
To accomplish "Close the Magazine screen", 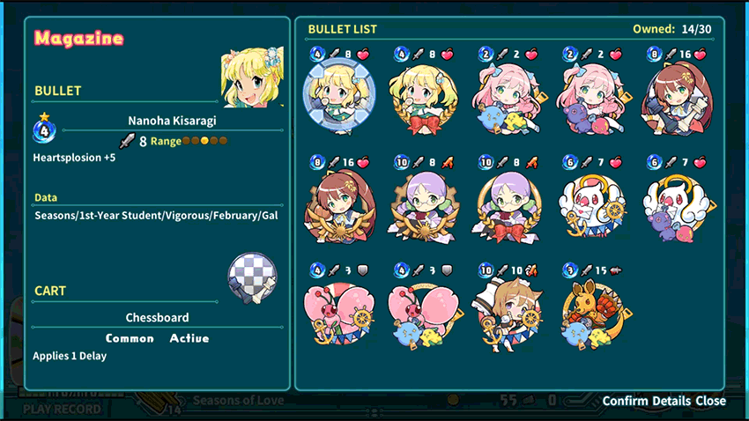I will 711,401.
